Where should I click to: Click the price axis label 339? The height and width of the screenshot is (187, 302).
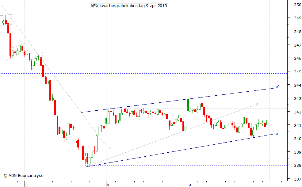[x=297, y=152]
